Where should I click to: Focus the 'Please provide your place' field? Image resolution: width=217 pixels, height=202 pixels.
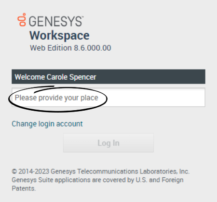(x=108, y=97)
